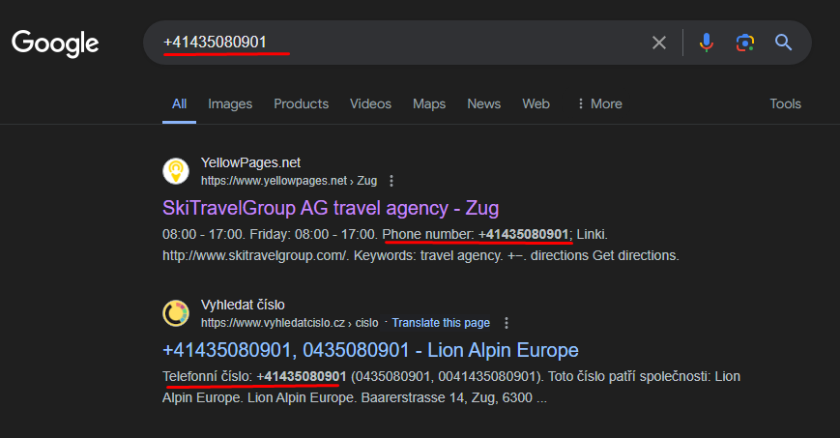Select the Videos tab

tap(370, 103)
